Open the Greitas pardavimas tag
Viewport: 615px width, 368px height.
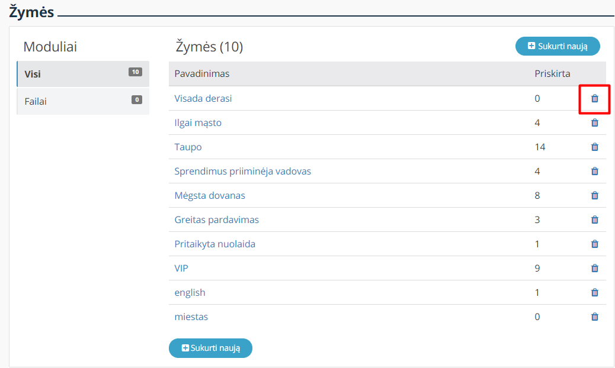[216, 219]
